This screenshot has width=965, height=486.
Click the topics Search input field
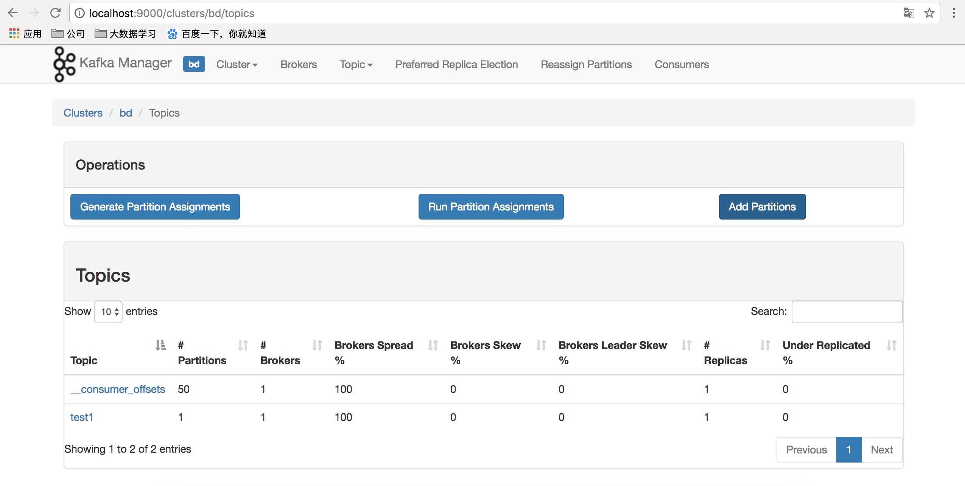[847, 312]
